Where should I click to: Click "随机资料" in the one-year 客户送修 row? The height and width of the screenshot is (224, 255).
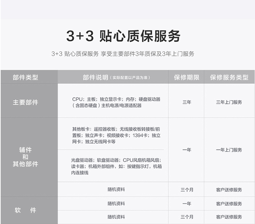click(x=116, y=204)
